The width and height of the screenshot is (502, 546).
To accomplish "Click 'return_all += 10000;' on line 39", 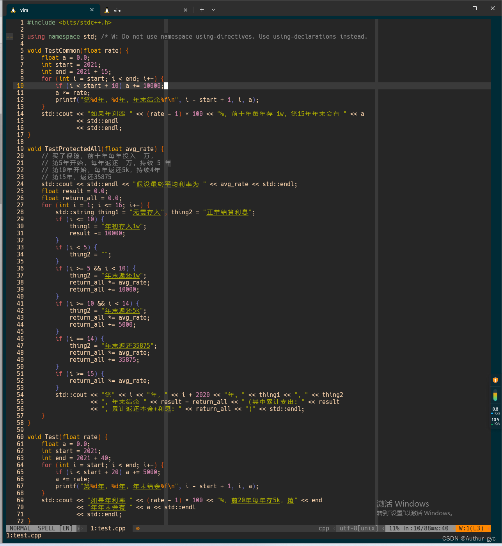I will [x=105, y=290].
